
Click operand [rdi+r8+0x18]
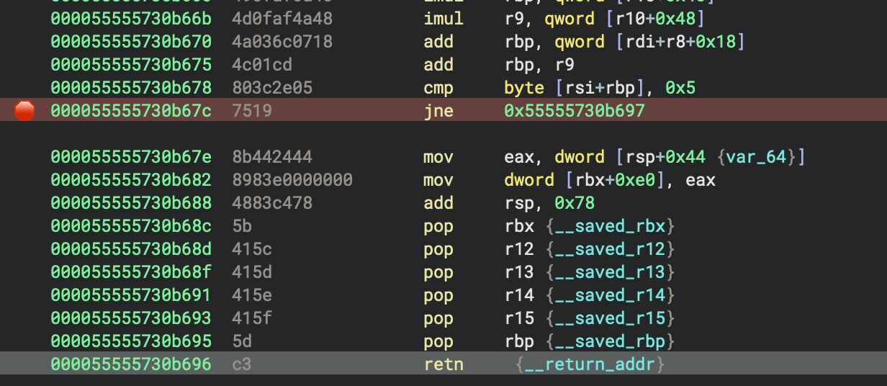pyautogui.click(x=680, y=42)
